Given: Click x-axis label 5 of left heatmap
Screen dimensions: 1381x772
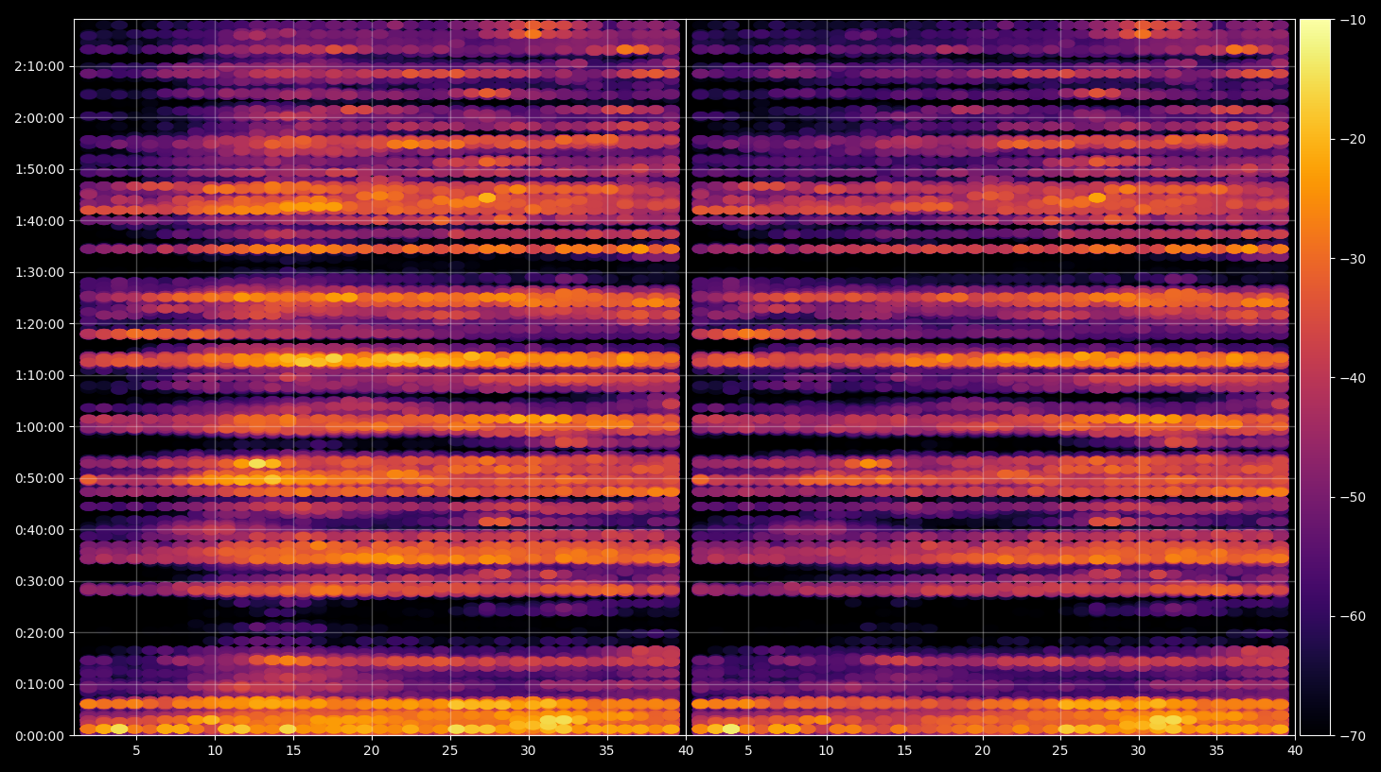Looking at the screenshot, I should coord(136,751).
